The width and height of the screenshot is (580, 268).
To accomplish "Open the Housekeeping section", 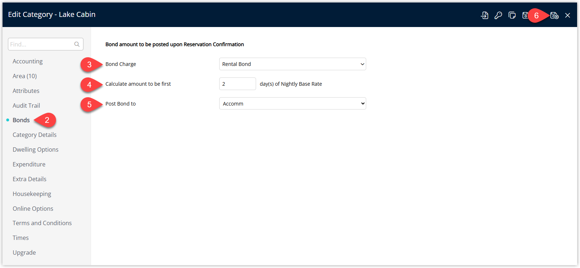I will point(32,194).
